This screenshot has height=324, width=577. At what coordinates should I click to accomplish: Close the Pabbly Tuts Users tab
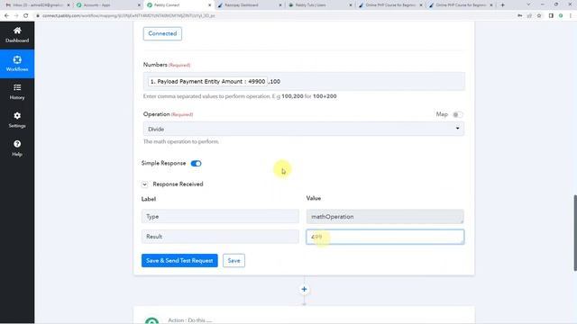[351, 5]
